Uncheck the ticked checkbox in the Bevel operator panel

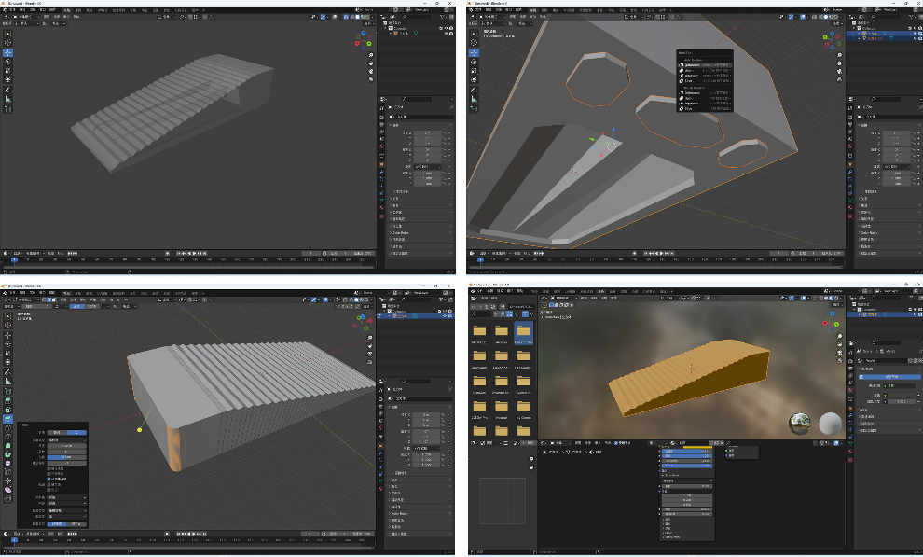[x=48, y=479]
